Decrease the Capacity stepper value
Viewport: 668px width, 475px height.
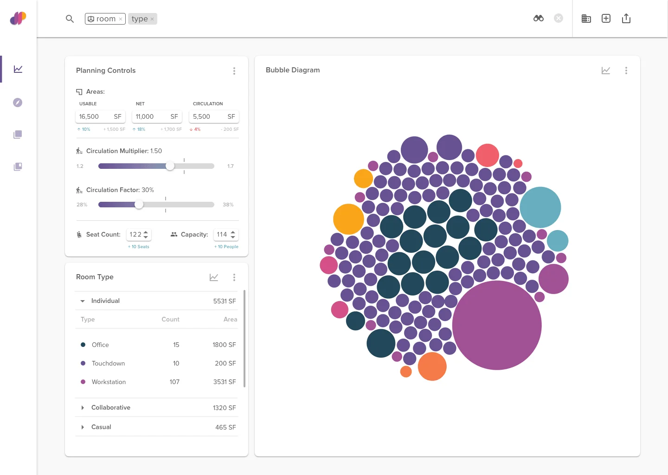click(233, 237)
